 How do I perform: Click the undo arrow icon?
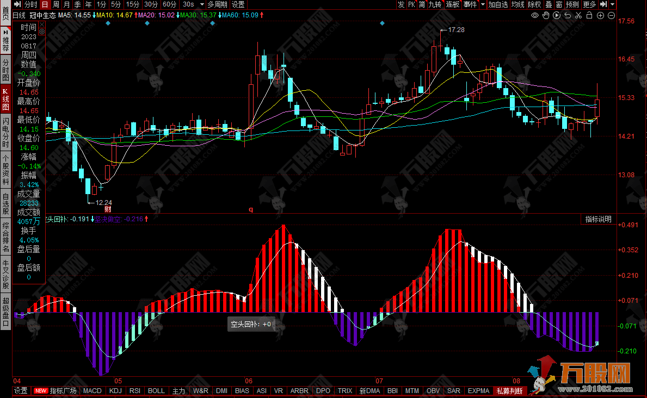(568, 15)
